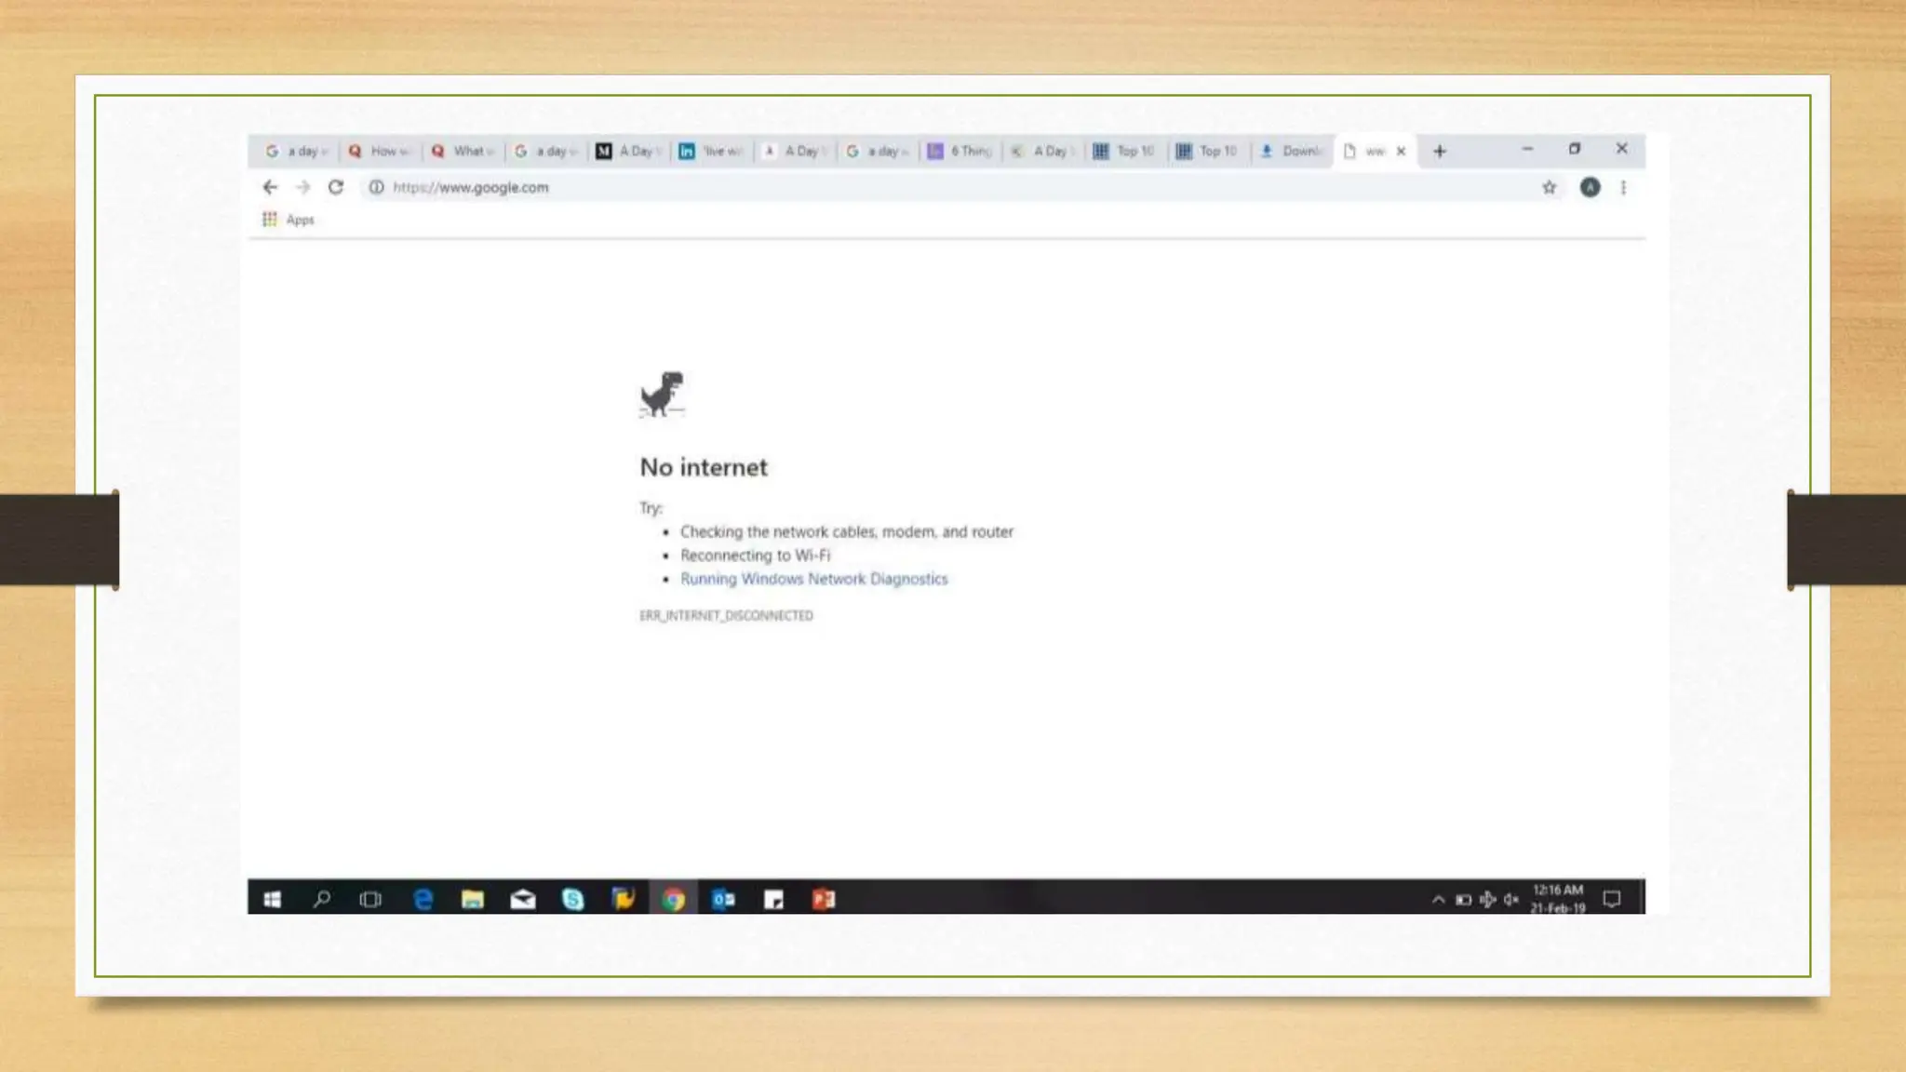Image resolution: width=1906 pixels, height=1072 pixels.
Task: Open the Chrome three-dot menu
Action: click(1623, 187)
